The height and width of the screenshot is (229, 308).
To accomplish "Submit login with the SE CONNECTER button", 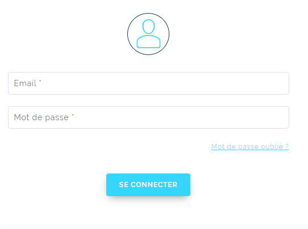I will (148, 185).
